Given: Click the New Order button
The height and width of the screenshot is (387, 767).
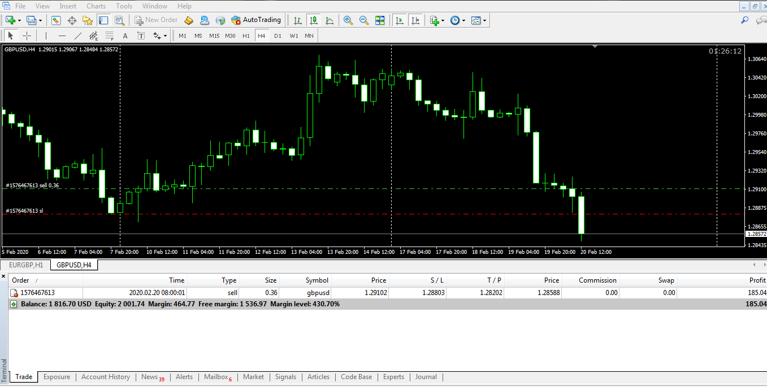Looking at the screenshot, I should (157, 20).
